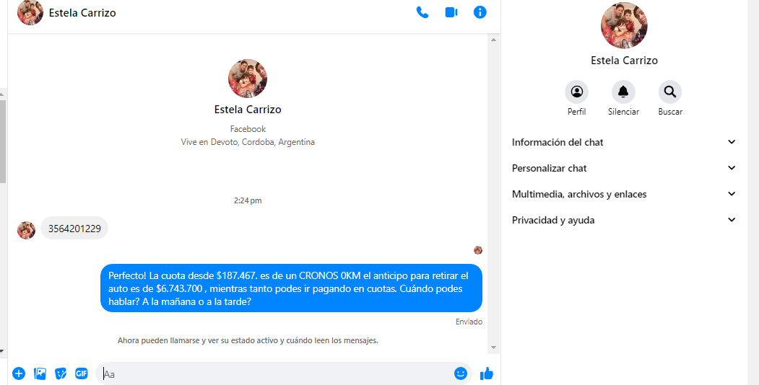Expand Privacidad y ayuda section
This screenshot has width=759, height=385.
click(624, 220)
